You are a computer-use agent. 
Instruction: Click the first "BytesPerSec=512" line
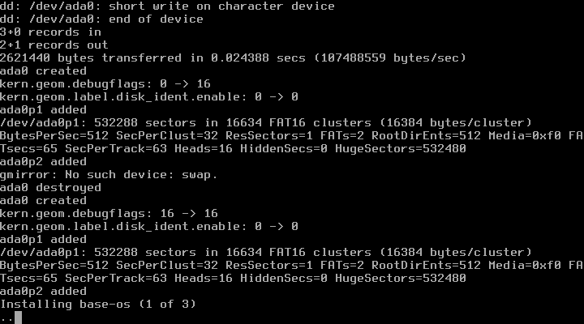(x=291, y=136)
